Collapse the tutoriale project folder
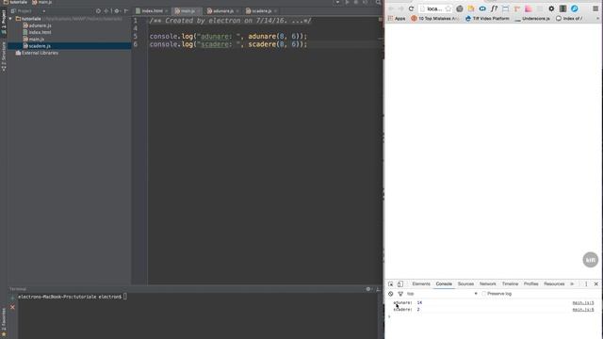This screenshot has width=603, height=339. click(x=10, y=19)
